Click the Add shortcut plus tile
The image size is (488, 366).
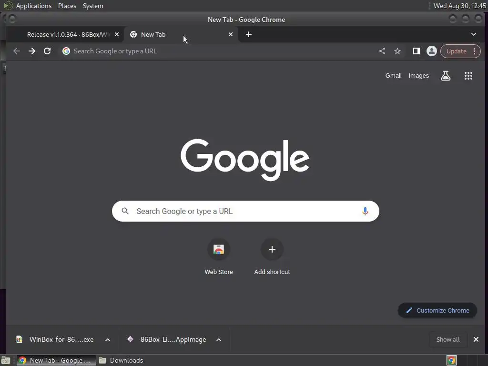point(272,257)
